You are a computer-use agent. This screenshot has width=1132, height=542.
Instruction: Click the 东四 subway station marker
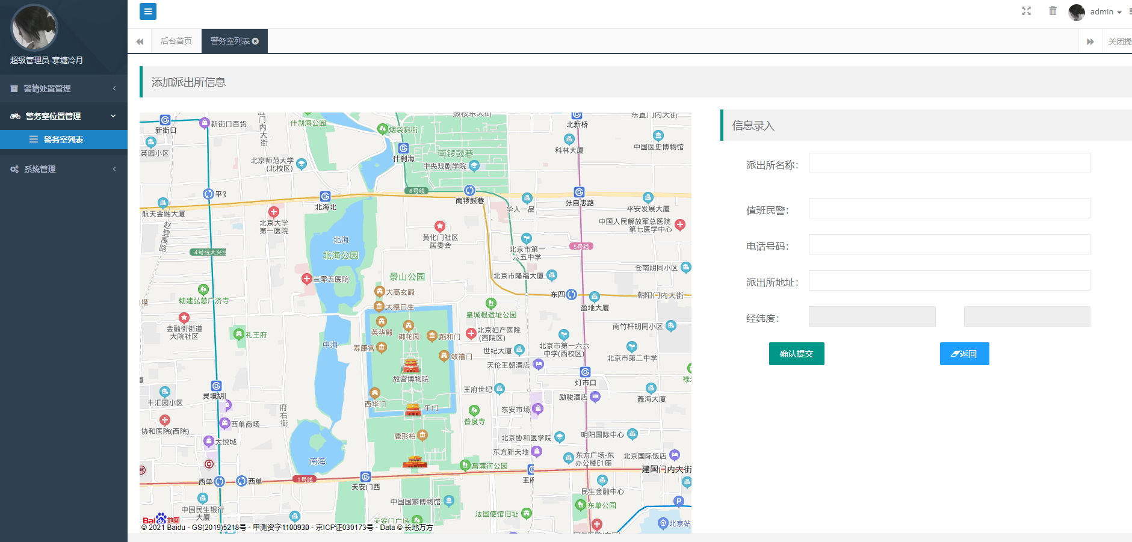coord(571,295)
